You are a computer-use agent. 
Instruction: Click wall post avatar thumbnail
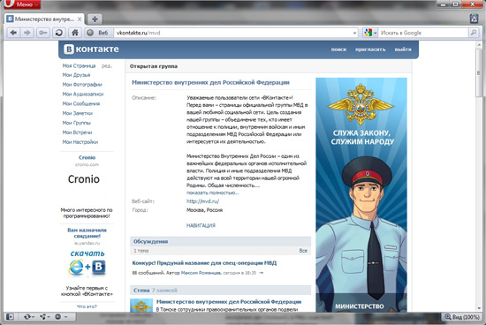pos(141,306)
